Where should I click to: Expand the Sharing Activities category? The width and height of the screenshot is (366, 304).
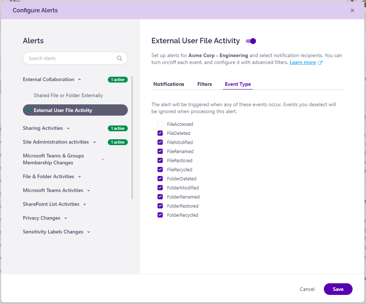click(x=69, y=128)
